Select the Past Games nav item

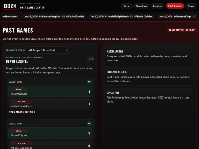175,6
